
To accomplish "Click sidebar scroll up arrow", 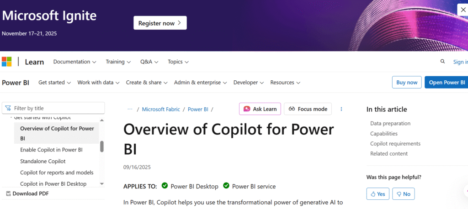I will tap(102, 120).
